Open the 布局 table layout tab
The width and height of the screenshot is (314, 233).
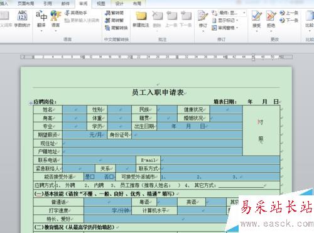point(137,3)
